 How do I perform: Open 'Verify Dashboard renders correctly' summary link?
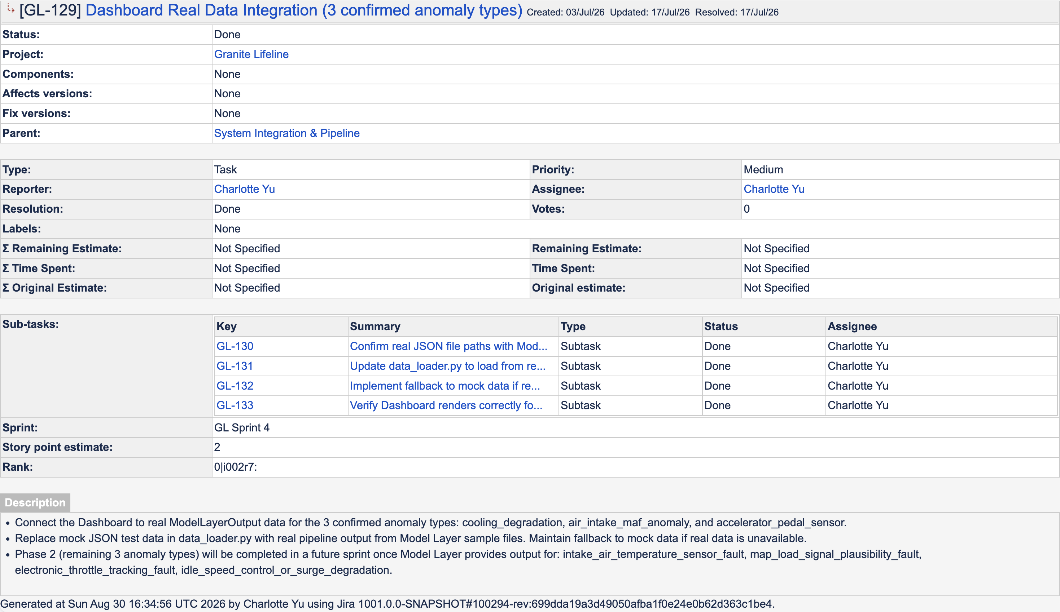[446, 405]
